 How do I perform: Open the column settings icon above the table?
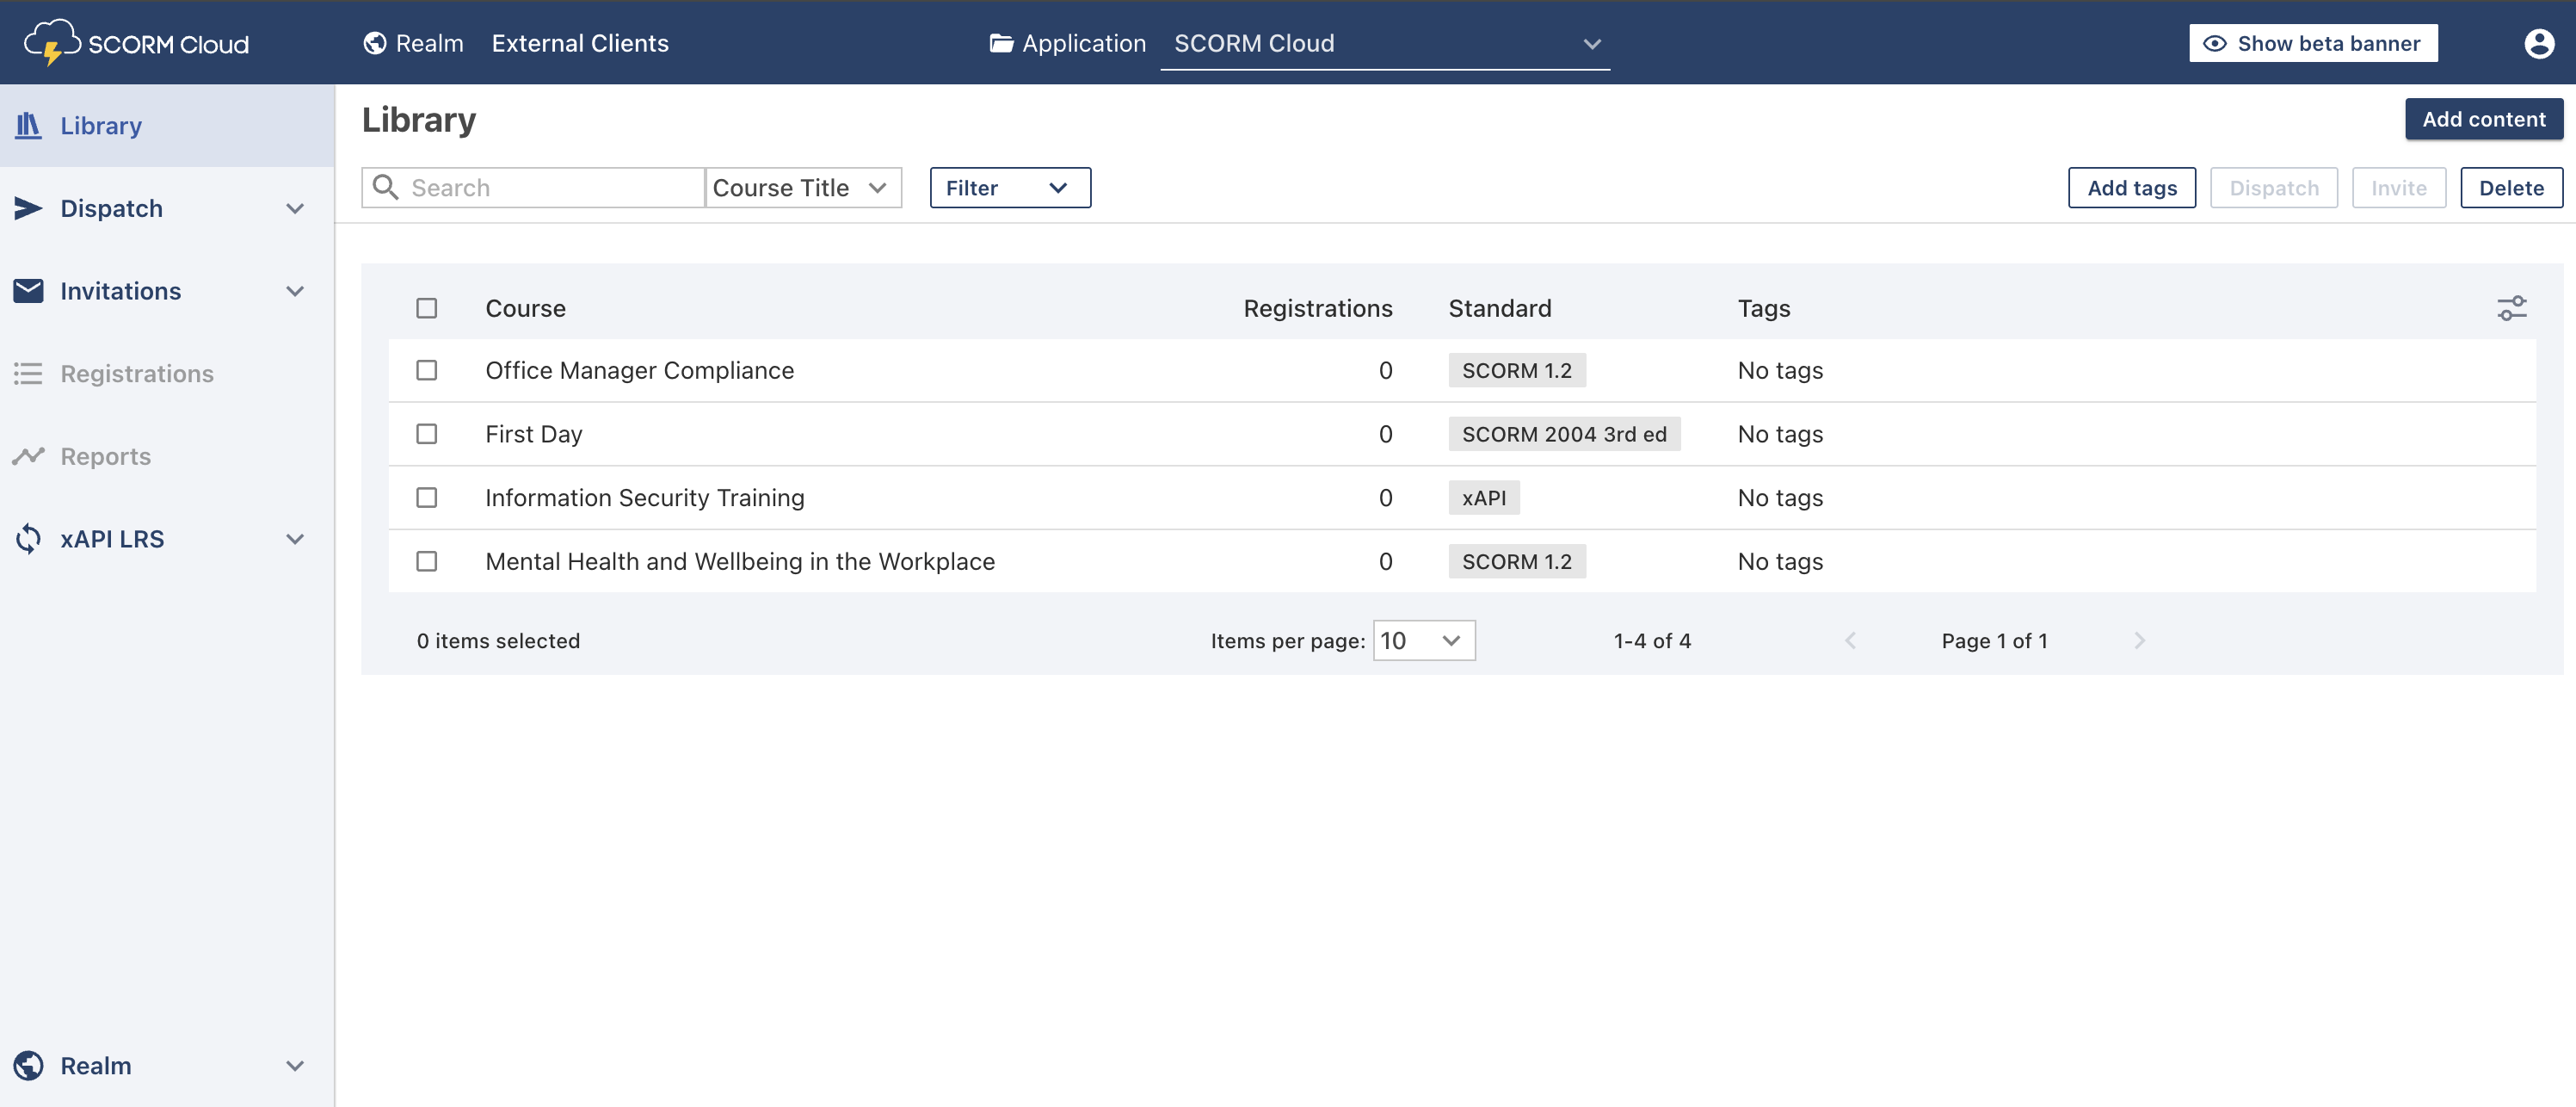(x=2512, y=308)
